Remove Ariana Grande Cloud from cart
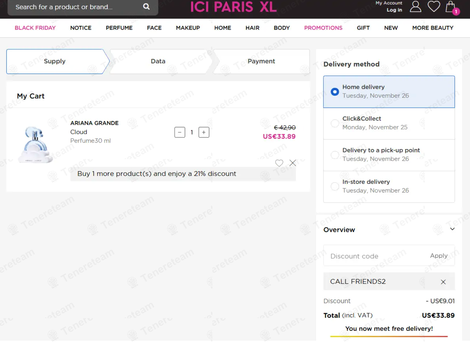This screenshot has height=342, width=470. (x=293, y=163)
